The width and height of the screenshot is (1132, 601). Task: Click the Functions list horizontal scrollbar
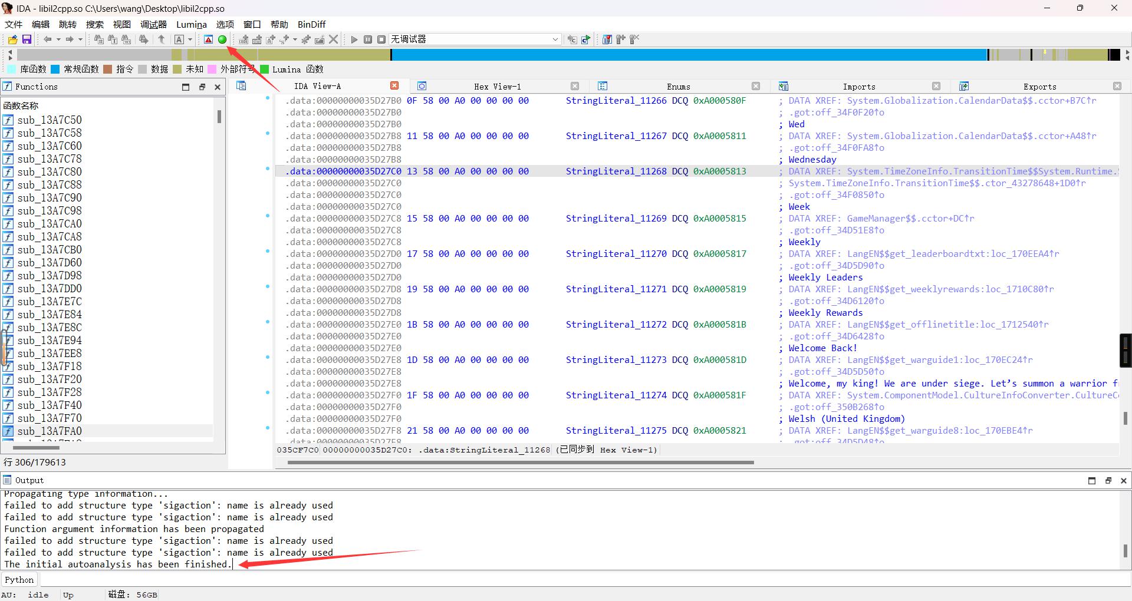pyautogui.click(x=37, y=448)
